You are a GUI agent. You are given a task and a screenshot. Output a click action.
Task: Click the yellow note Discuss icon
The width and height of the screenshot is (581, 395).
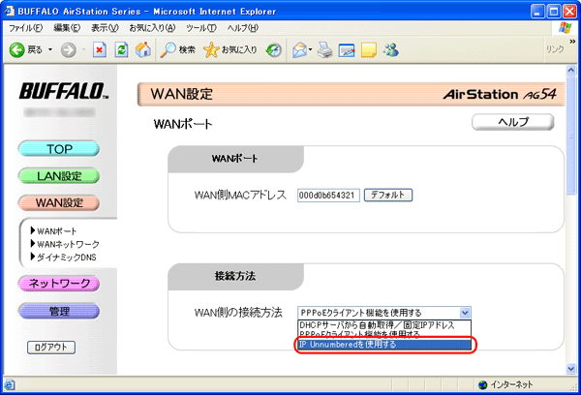(369, 50)
